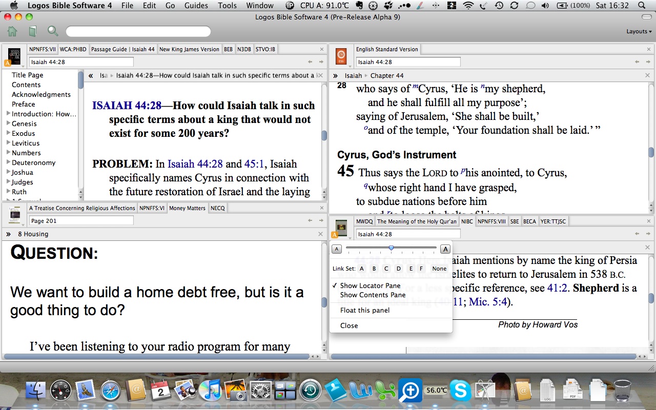
Task: Click the Money Matters panel horizontal scrollbar
Action: 157,356
